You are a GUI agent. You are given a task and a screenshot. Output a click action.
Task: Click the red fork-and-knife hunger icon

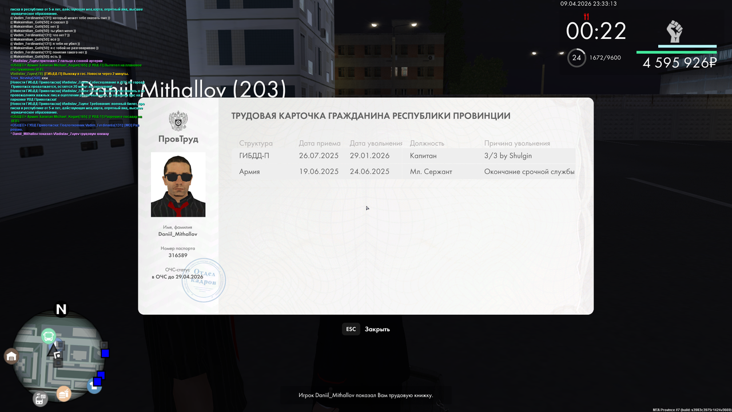pyautogui.click(x=586, y=17)
